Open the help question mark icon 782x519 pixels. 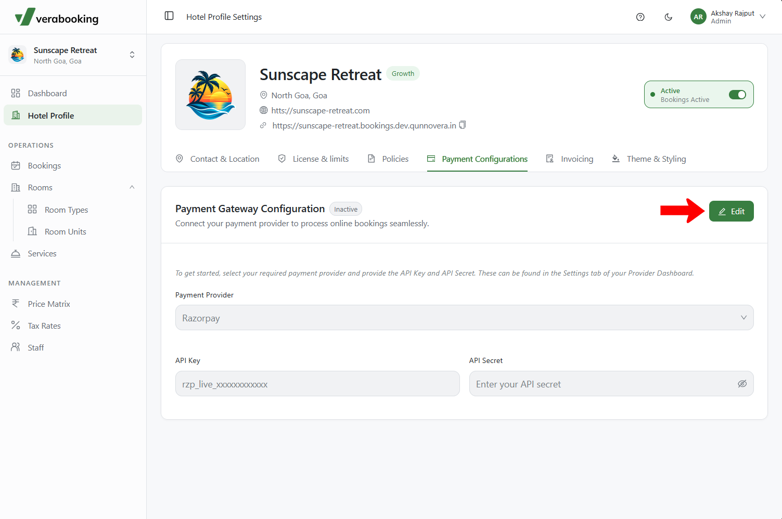640,17
